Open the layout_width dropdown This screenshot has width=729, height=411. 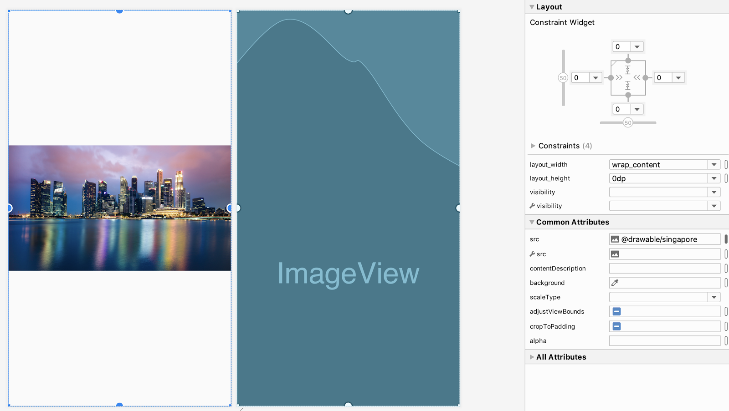(714, 165)
